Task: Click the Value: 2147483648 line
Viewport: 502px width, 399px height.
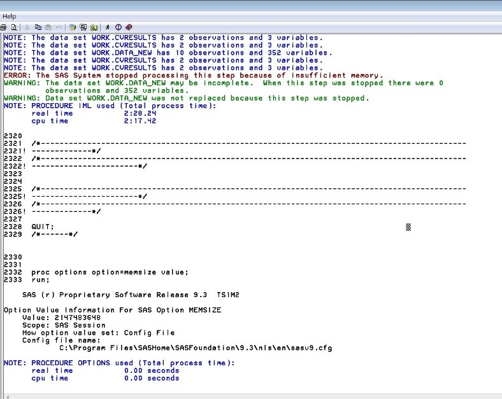Action: pos(61,318)
